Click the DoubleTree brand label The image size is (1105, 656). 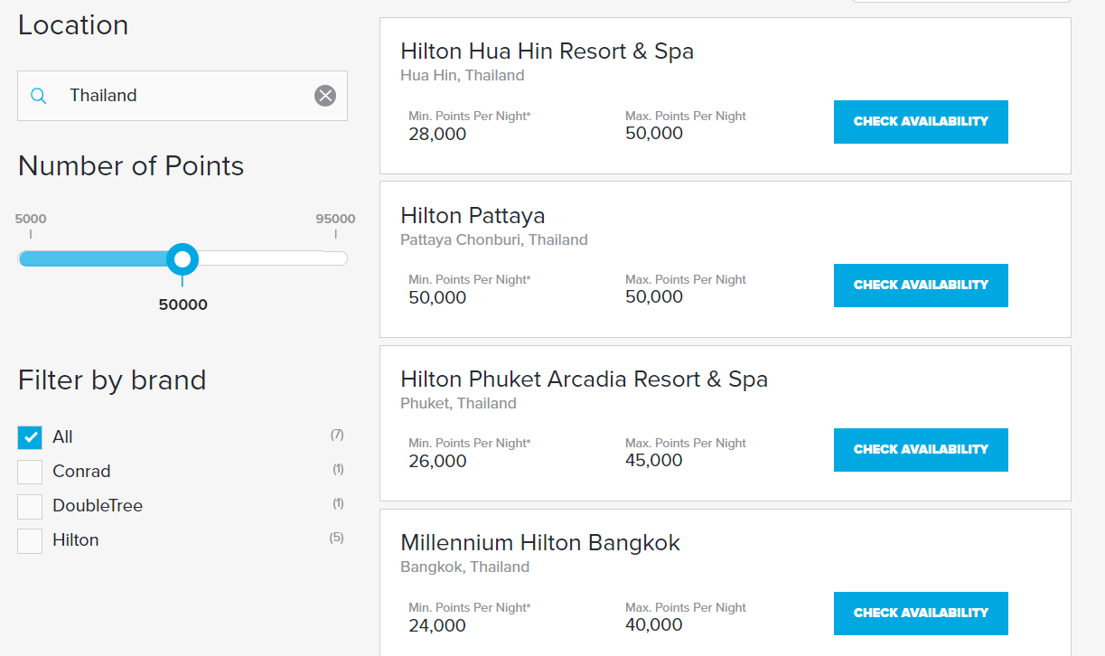point(98,506)
